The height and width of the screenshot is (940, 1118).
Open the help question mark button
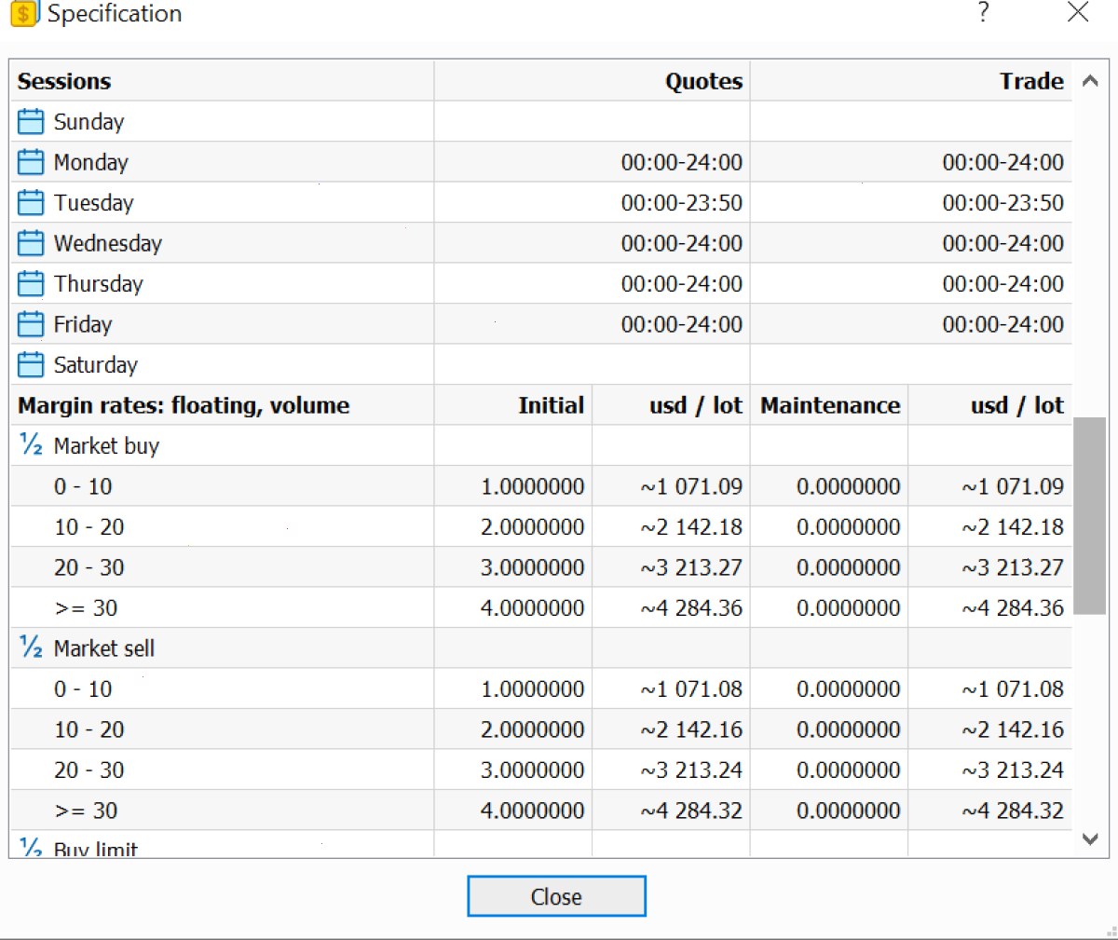(x=983, y=12)
